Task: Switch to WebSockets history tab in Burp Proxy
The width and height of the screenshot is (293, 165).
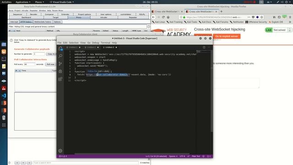Action: (43, 22)
